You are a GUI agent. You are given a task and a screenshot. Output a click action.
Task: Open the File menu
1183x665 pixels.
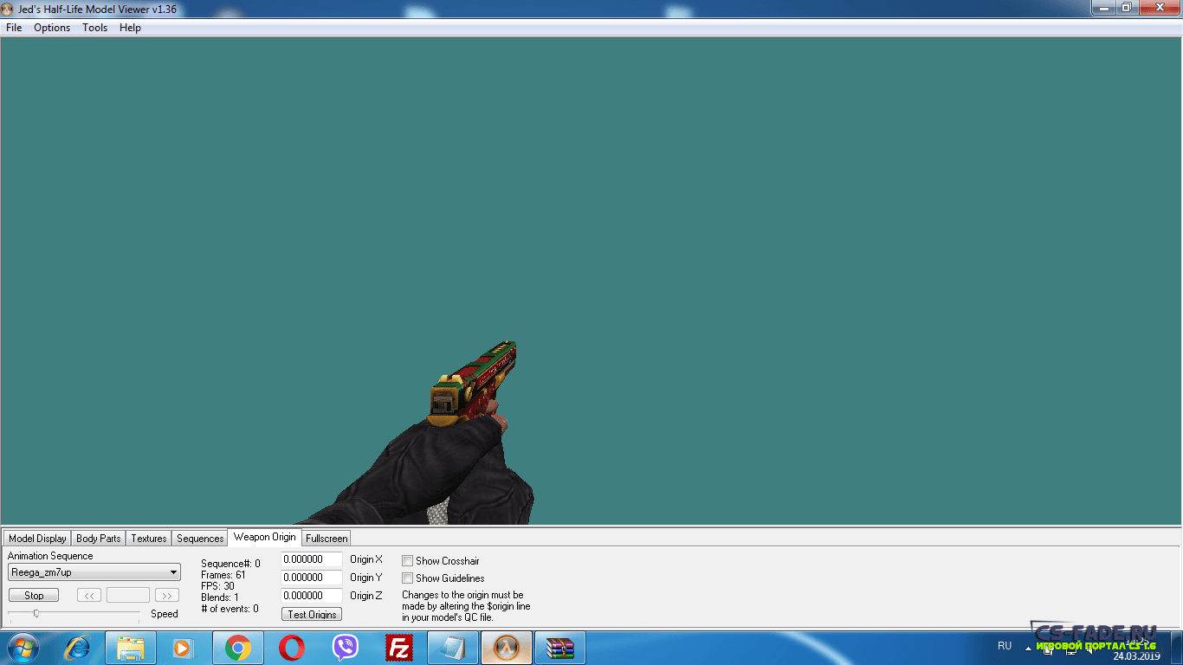pyautogui.click(x=14, y=28)
